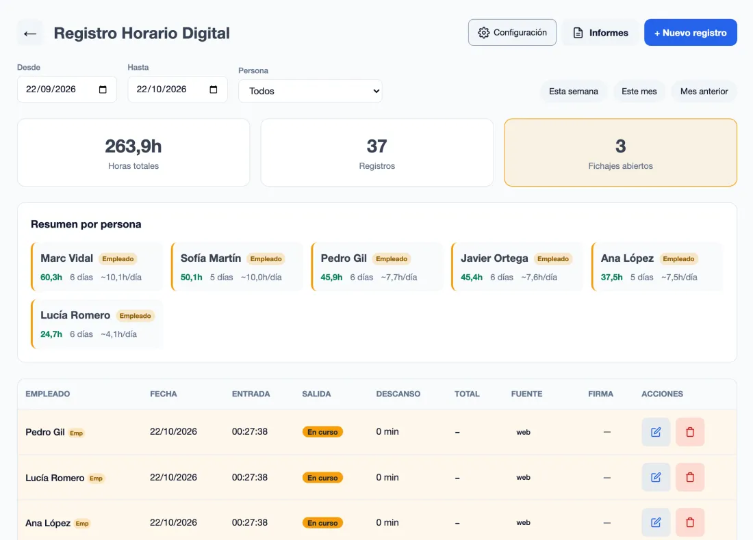Click the Hasta date field 22/10/2026
The height and width of the screenshot is (540, 753).
coord(177,89)
